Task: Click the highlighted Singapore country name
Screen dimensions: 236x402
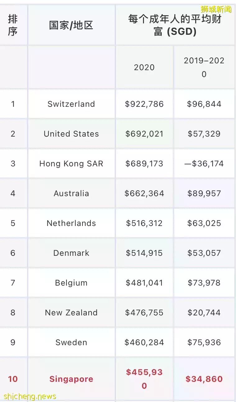Action: (71, 379)
